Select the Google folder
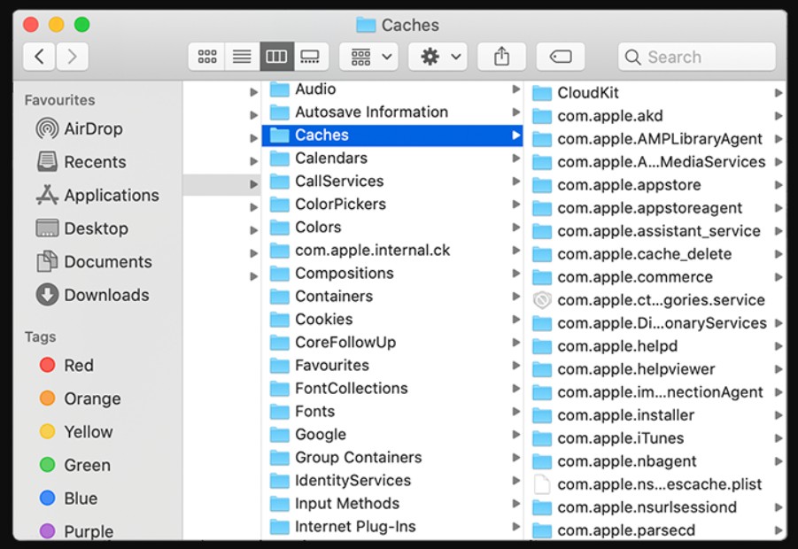Viewport: 798px width, 549px height. point(323,434)
